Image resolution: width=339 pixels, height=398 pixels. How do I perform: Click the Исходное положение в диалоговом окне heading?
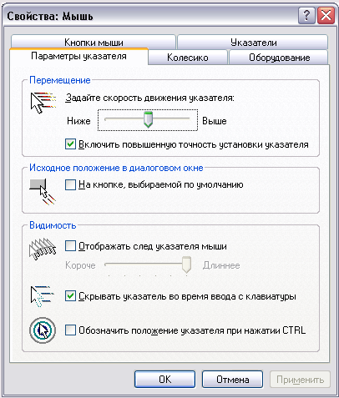pos(116,168)
